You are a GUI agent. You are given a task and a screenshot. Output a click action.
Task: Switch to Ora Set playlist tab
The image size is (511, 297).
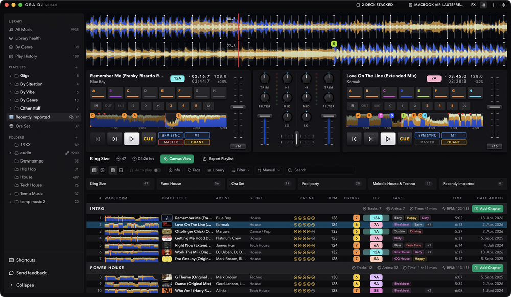point(261,184)
